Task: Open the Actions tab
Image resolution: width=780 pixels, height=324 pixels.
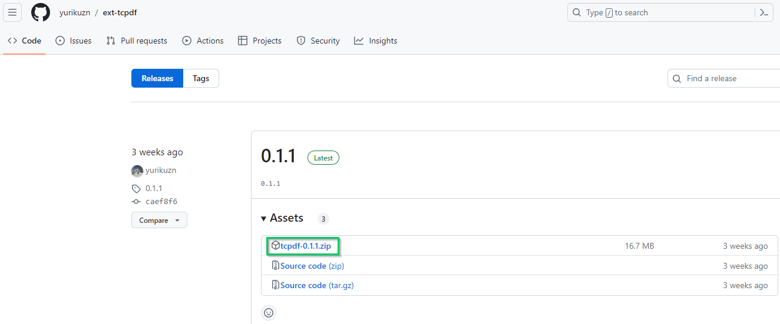Action: 203,41
